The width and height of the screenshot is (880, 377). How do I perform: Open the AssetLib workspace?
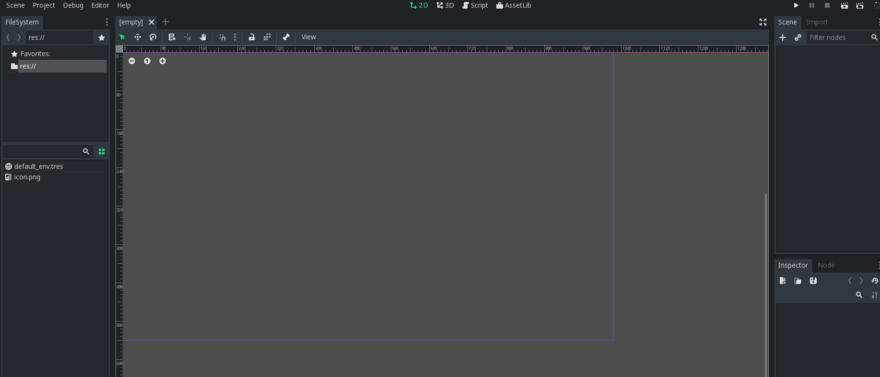point(514,5)
